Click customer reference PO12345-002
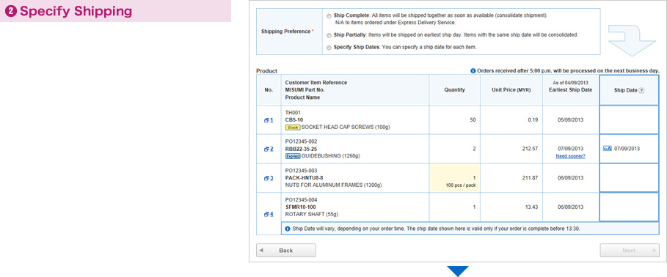Screen dimensions: 667x277 click(301, 141)
